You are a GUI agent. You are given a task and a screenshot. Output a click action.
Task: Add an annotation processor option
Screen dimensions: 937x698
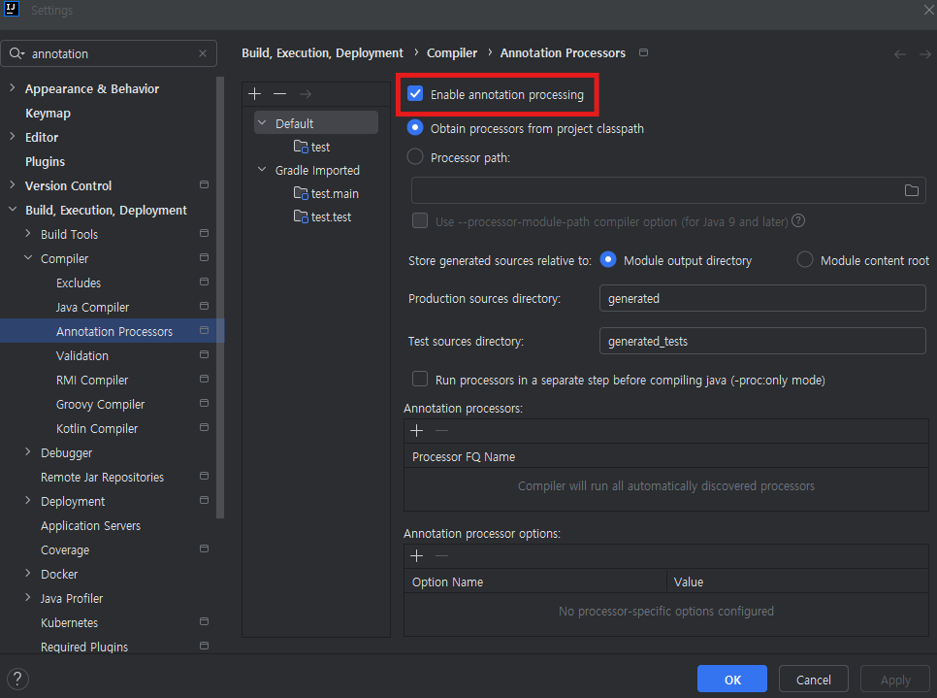416,556
